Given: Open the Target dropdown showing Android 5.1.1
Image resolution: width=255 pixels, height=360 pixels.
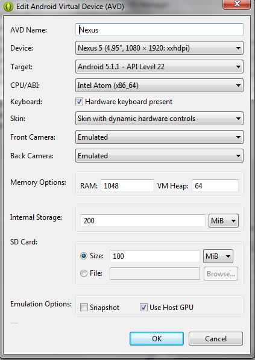Looking at the screenshot, I should [x=159, y=67].
